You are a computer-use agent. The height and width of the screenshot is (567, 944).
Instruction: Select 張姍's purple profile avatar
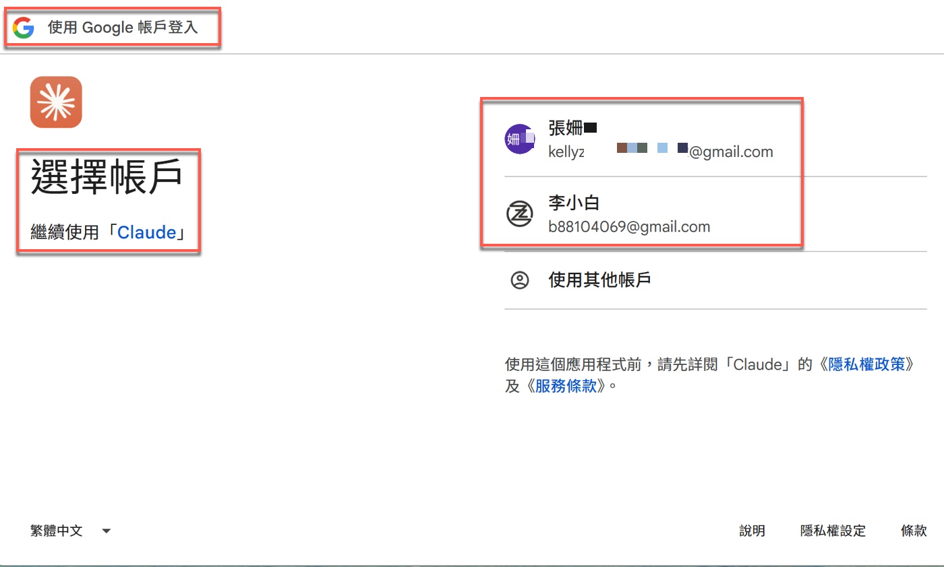tap(519, 138)
